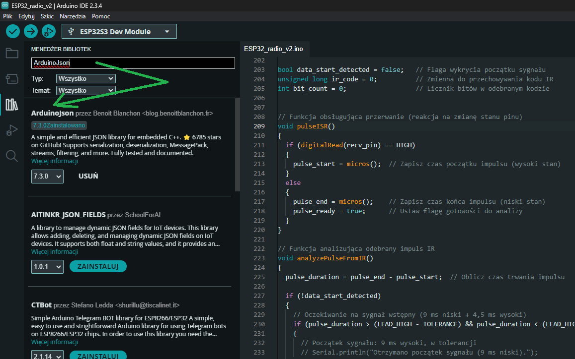This screenshot has height=359, width=575.
Task: Click the 'else' keyword on line 215
Action: click(293, 182)
